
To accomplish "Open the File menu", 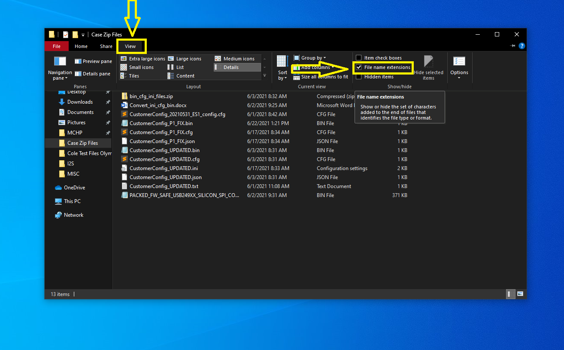I will [x=56, y=46].
